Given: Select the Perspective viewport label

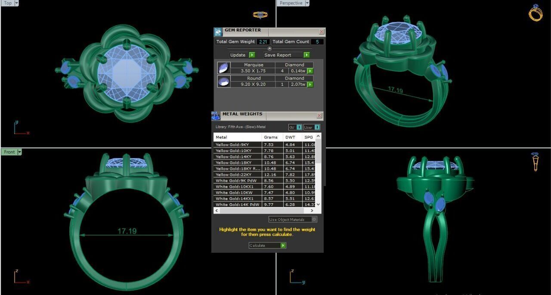Looking at the screenshot, I should (x=291, y=3).
